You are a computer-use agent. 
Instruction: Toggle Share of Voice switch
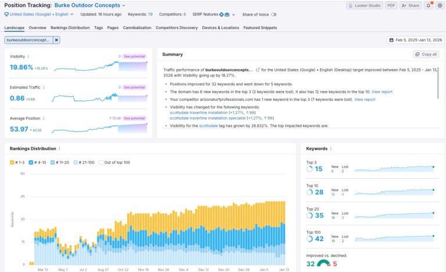274,14
